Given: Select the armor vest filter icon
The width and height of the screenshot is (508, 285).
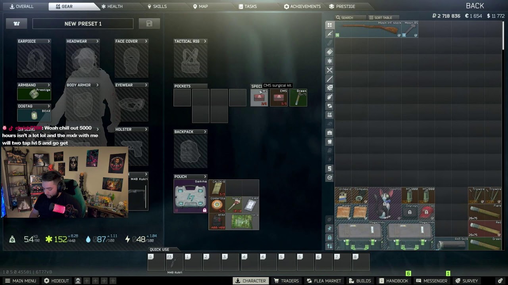Looking at the screenshot, I should [329, 142].
